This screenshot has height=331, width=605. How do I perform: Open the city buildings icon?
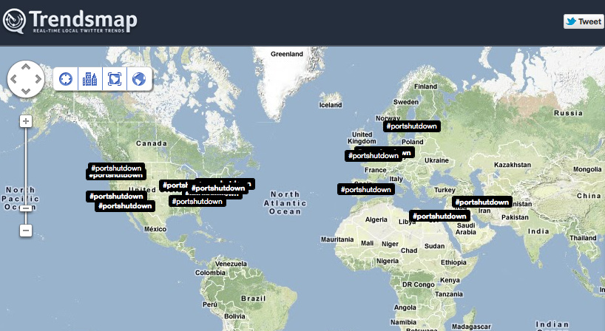[x=90, y=79]
